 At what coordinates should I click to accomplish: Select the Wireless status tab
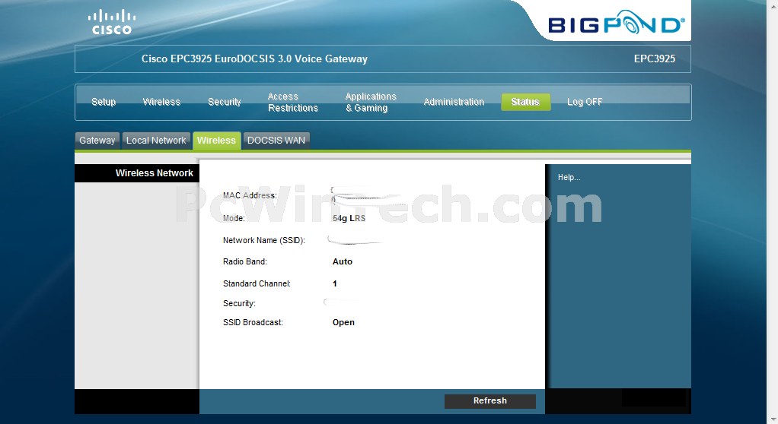click(216, 140)
